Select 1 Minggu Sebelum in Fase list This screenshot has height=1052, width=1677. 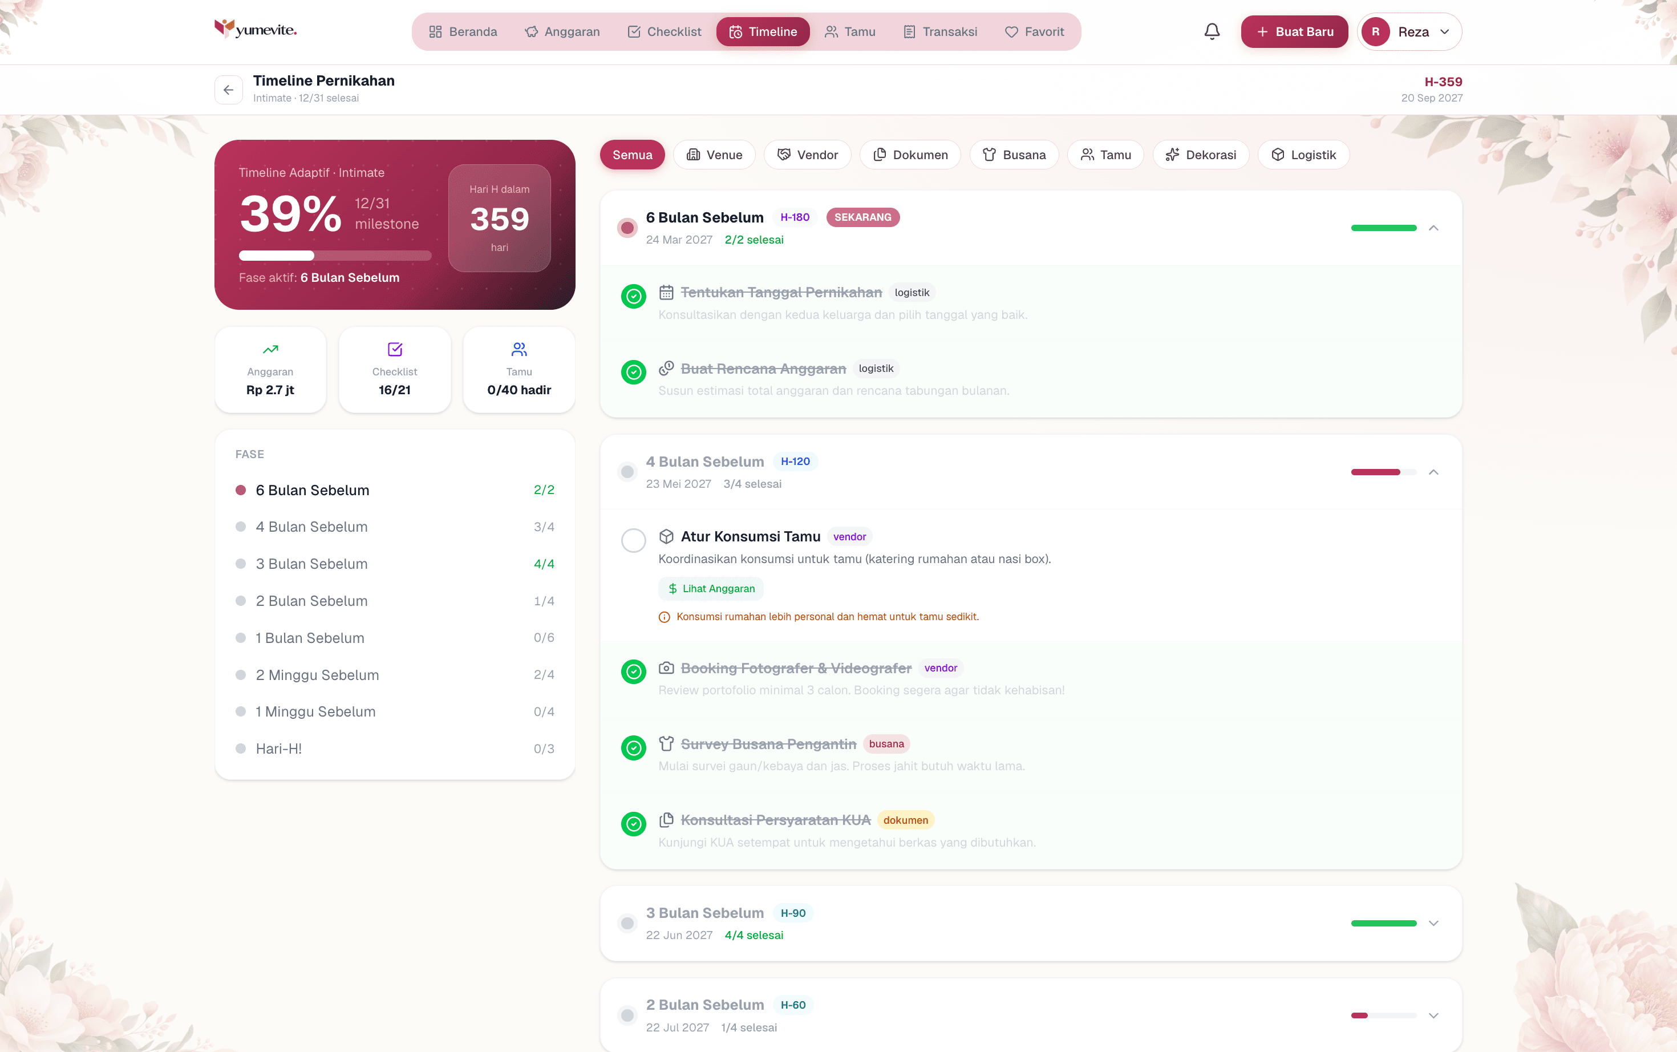(395, 711)
